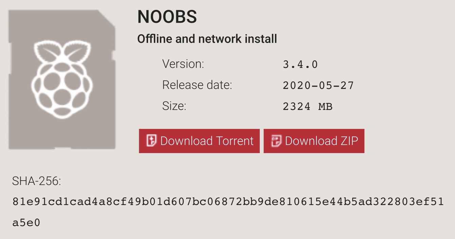Viewport: 455px width, 239px height.
Task: Click the SHA-256 label
Action: (x=37, y=181)
